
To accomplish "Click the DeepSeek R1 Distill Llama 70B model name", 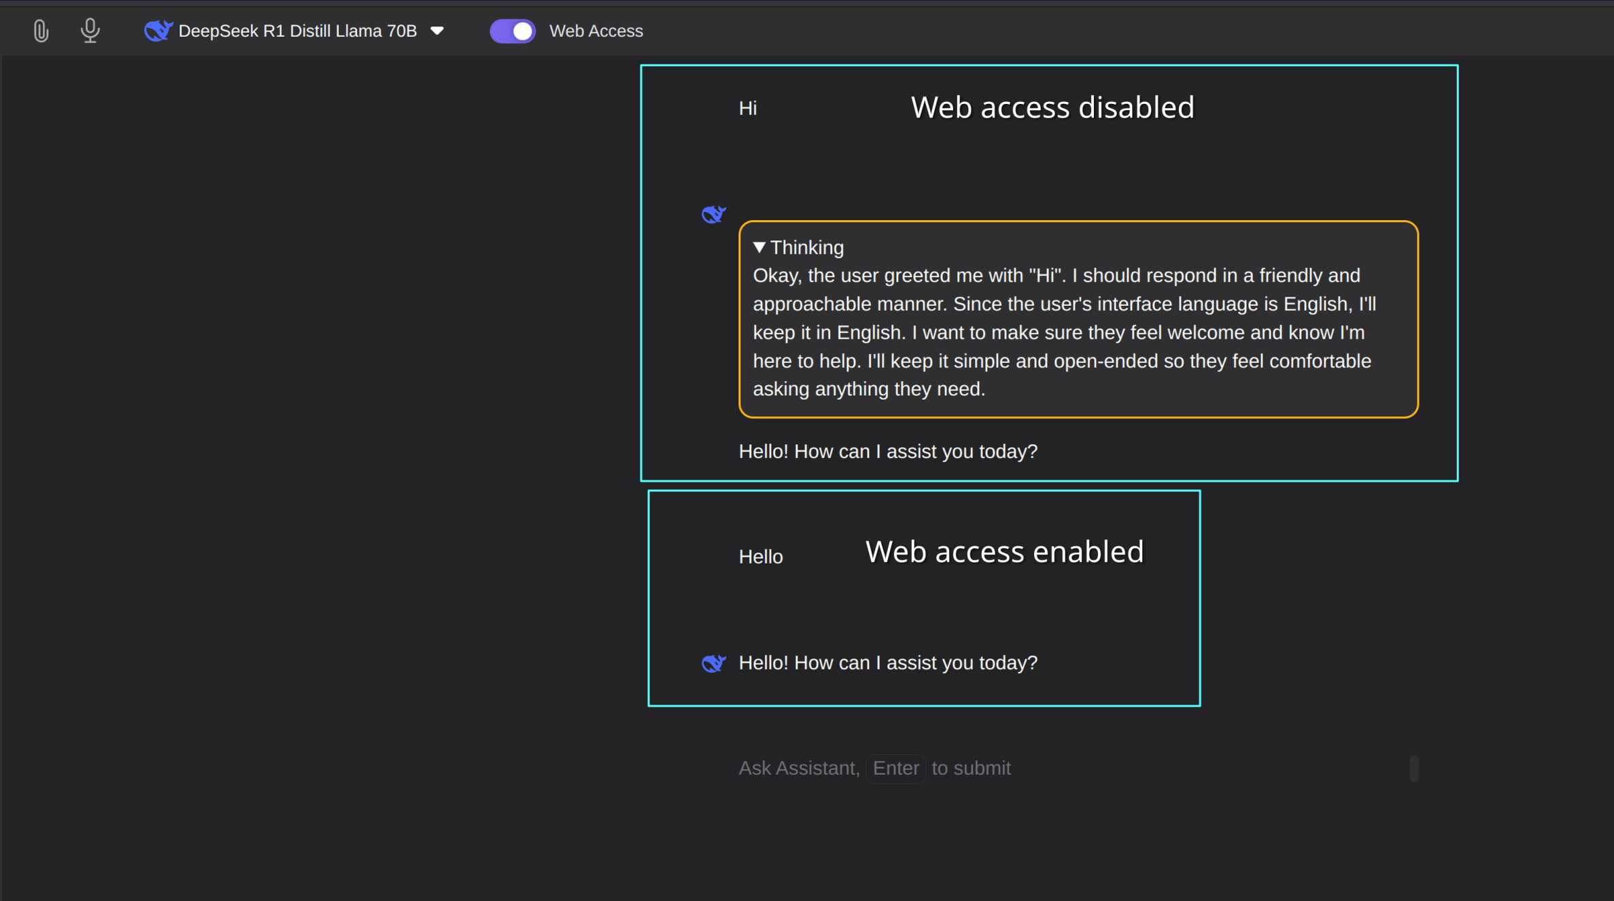I will coord(297,31).
